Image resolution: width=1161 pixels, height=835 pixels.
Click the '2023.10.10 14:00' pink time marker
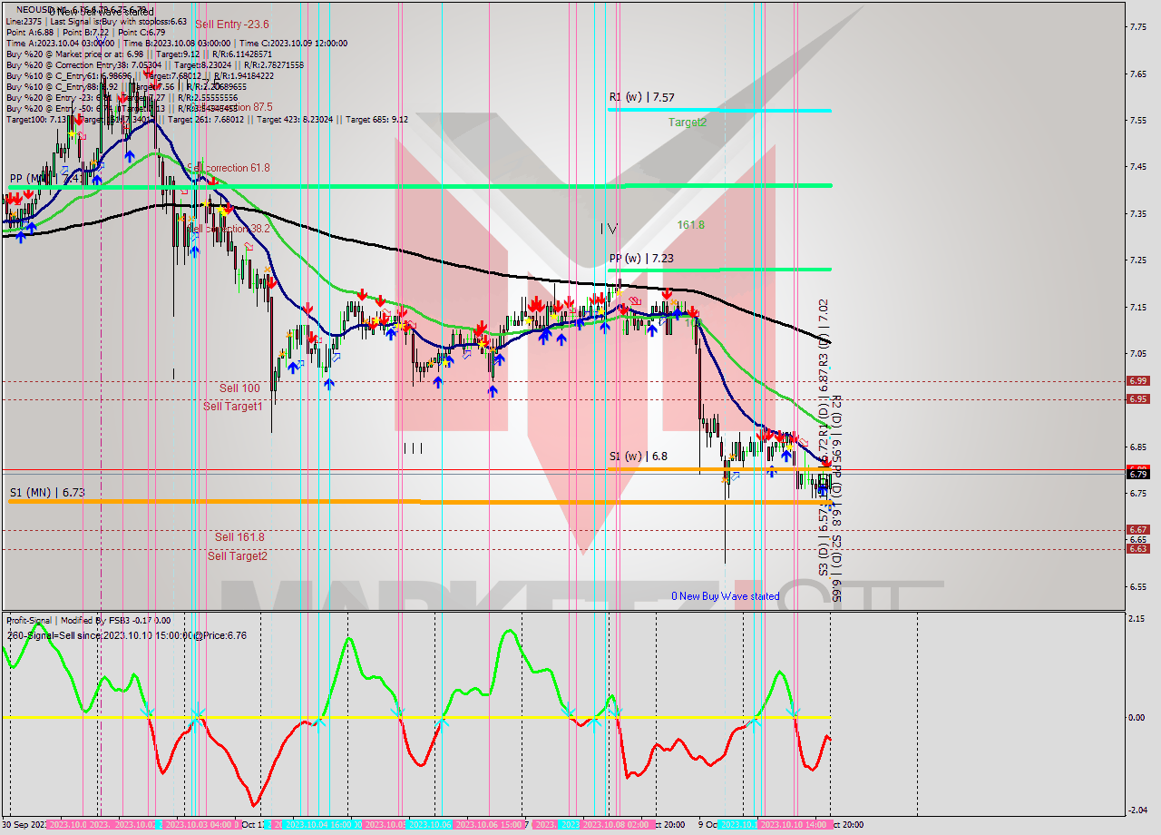coord(794,825)
